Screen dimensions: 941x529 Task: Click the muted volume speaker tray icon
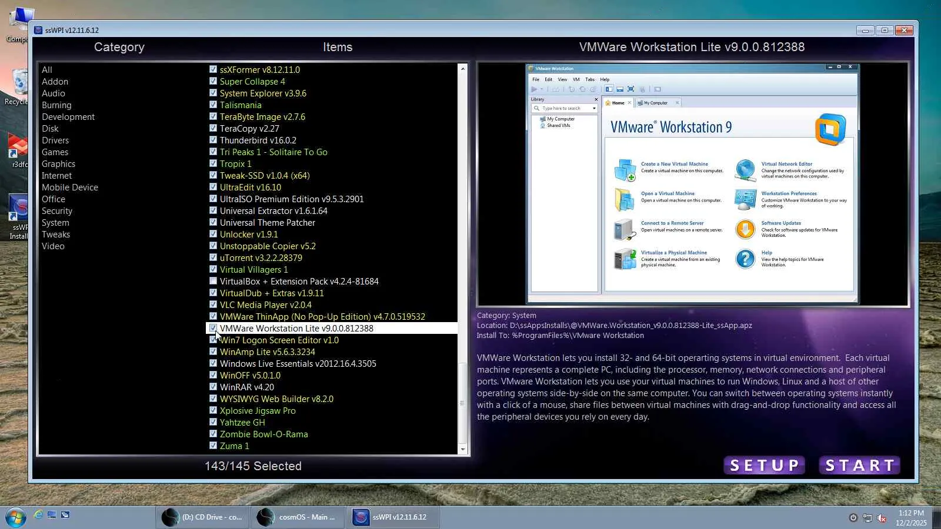point(882,518)
